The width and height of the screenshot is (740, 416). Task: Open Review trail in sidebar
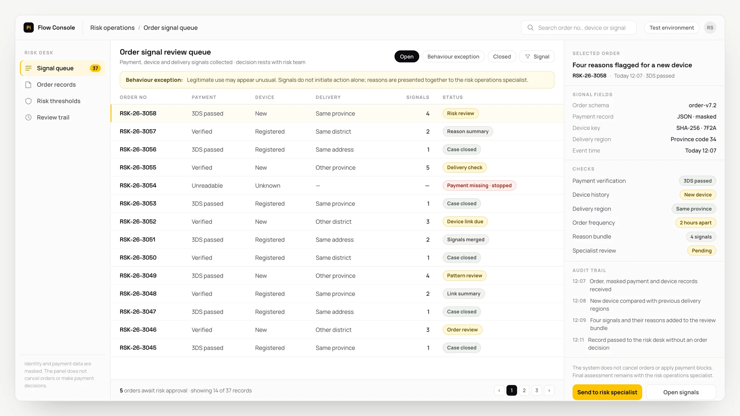(63, 118)
